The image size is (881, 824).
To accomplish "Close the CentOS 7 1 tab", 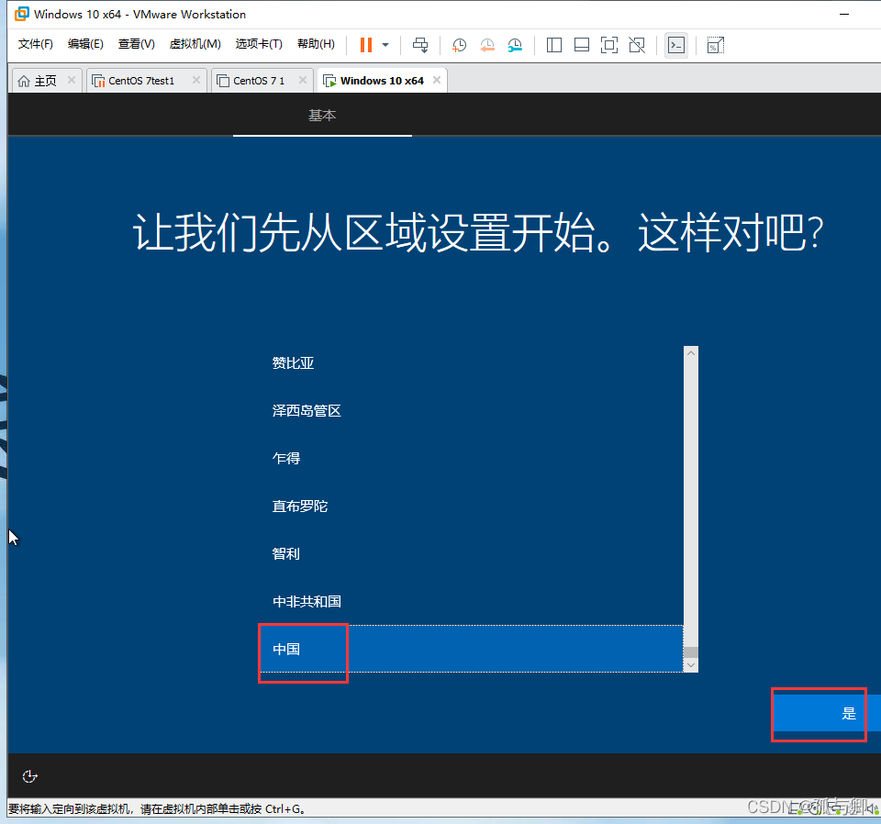I will [303, 80].
